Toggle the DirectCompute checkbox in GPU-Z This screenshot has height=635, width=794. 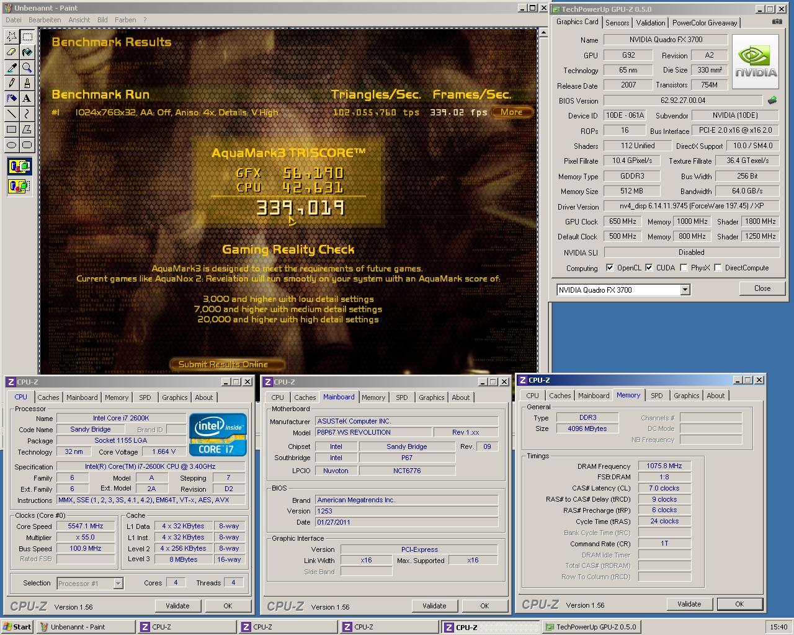(x=718, y=268)
